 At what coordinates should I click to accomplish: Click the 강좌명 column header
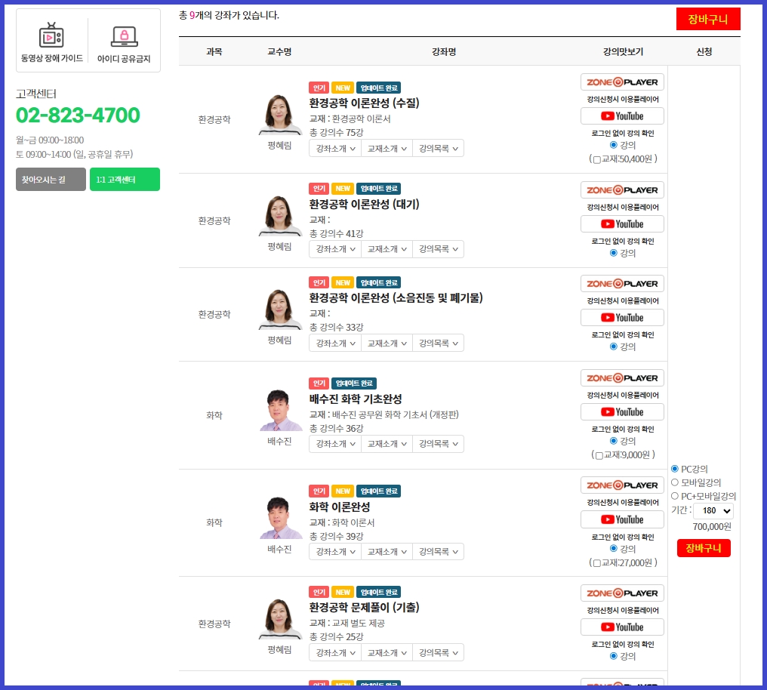coord(444,51)
